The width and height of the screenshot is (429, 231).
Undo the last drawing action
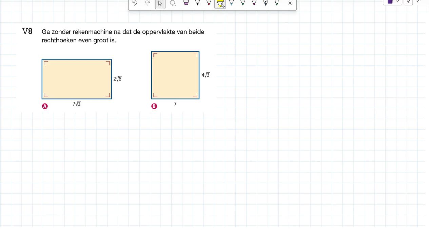(135, 3)
